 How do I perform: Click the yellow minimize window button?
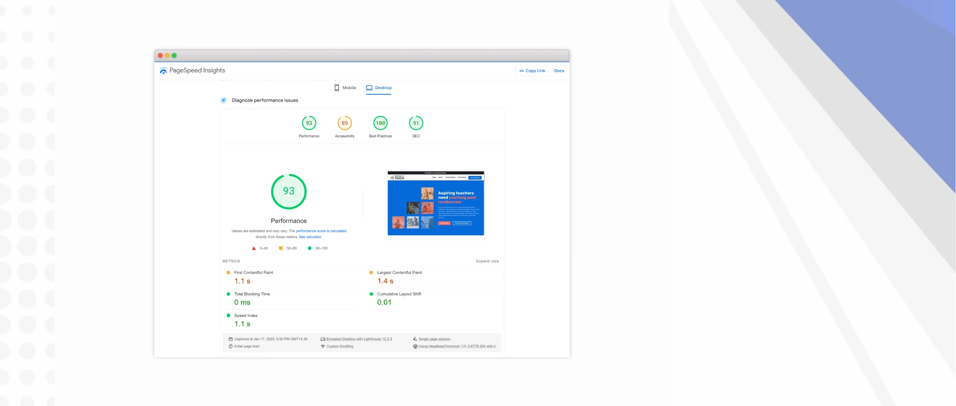(x=167, y=55)
